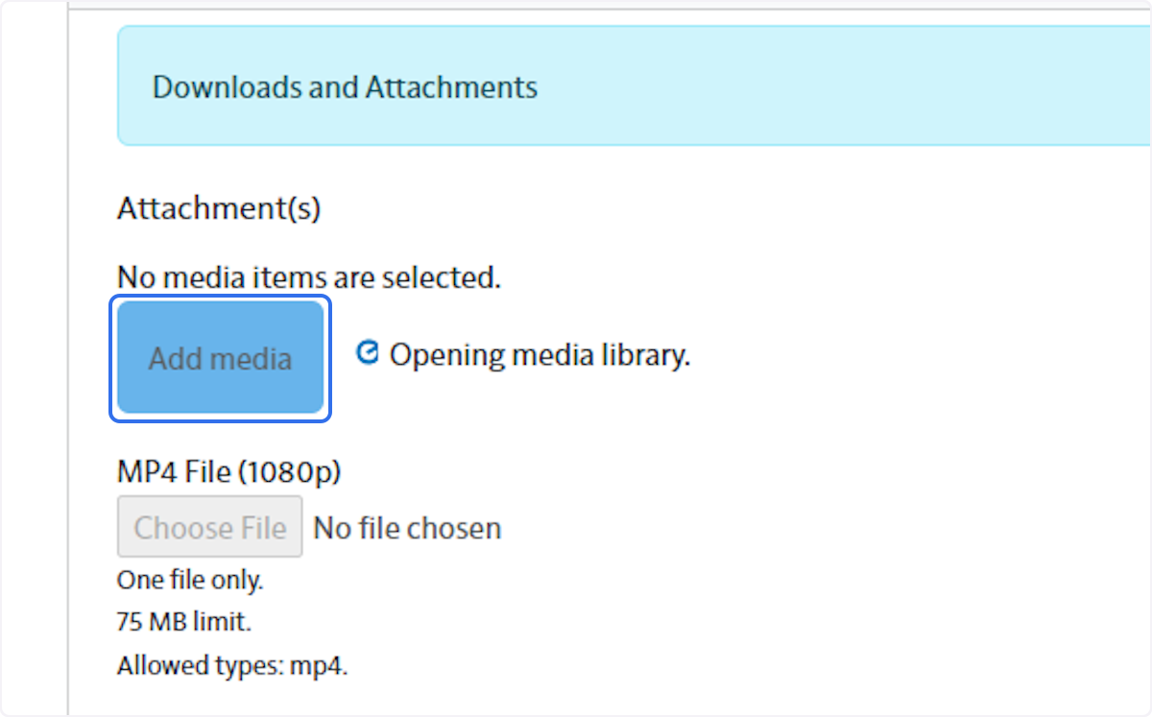Click inside the attachments form region
This screenshot has width=1152, height=717.
tap(576, 432)
